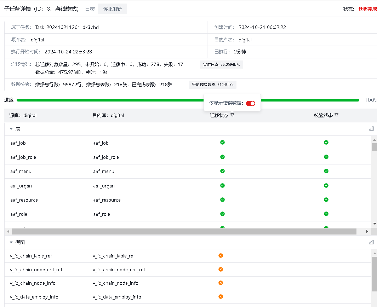This screenshot has height=307, width=377.
Task: Click verification status icon for aaf_job_role
Action: 326,157
